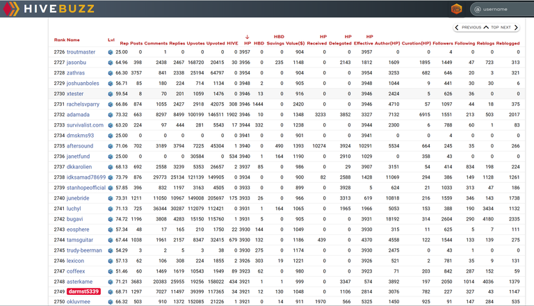Screen dimensions: 534x306
Task: Focus the username search field
Action: pyautogui.click(x=503, y=9)
